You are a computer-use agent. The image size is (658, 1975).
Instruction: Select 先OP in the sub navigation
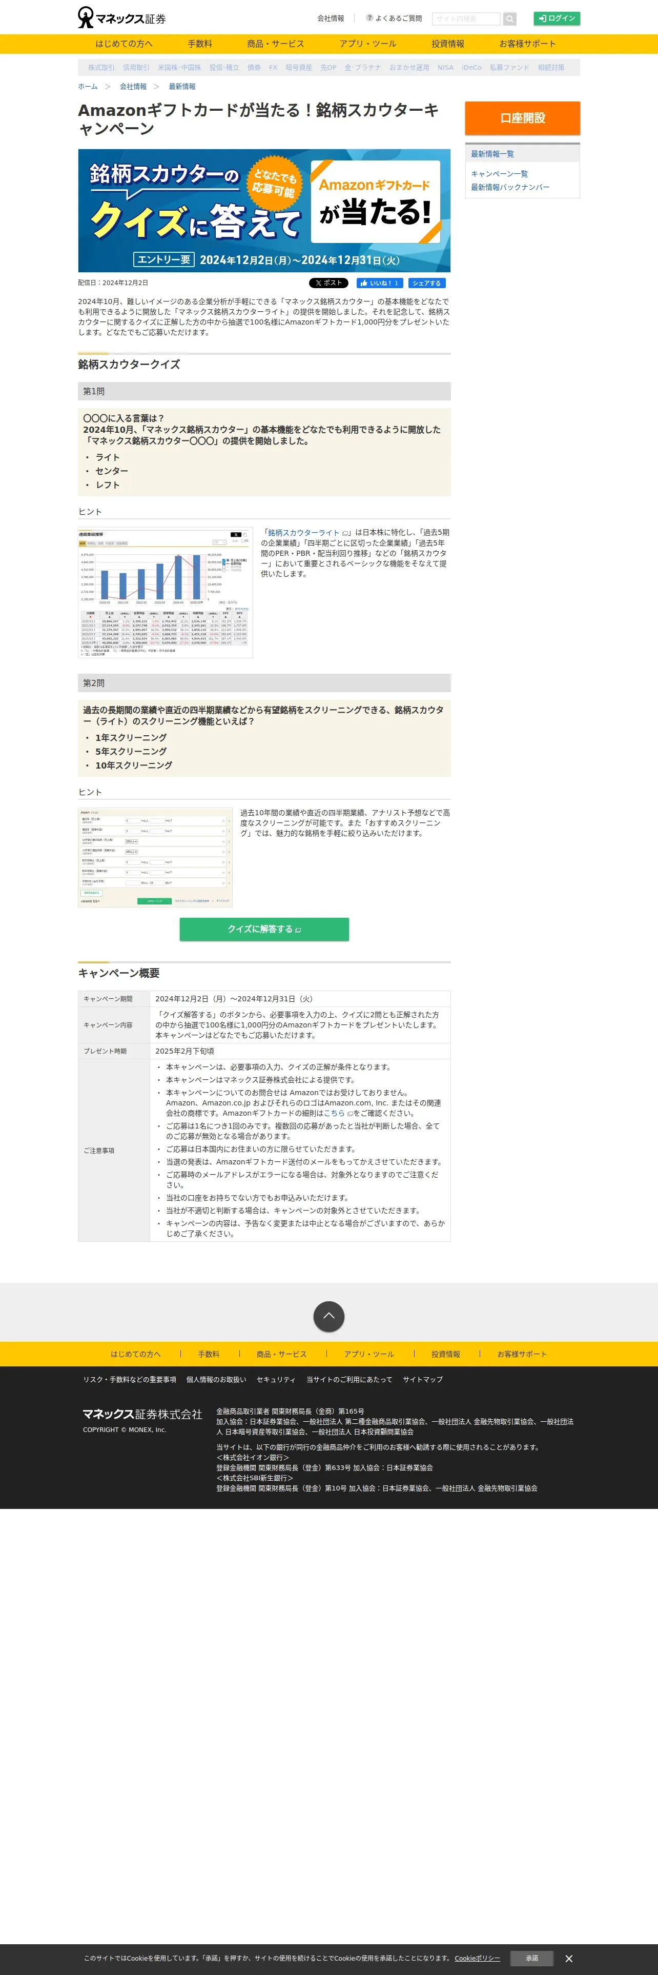tap(328, 68)
